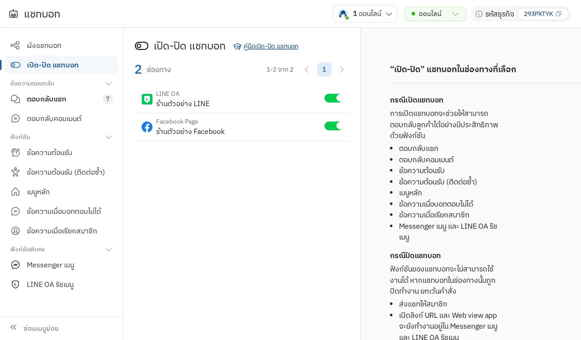
Task: Click the 1-2 จาก 2 page count text
Action: 280,70
